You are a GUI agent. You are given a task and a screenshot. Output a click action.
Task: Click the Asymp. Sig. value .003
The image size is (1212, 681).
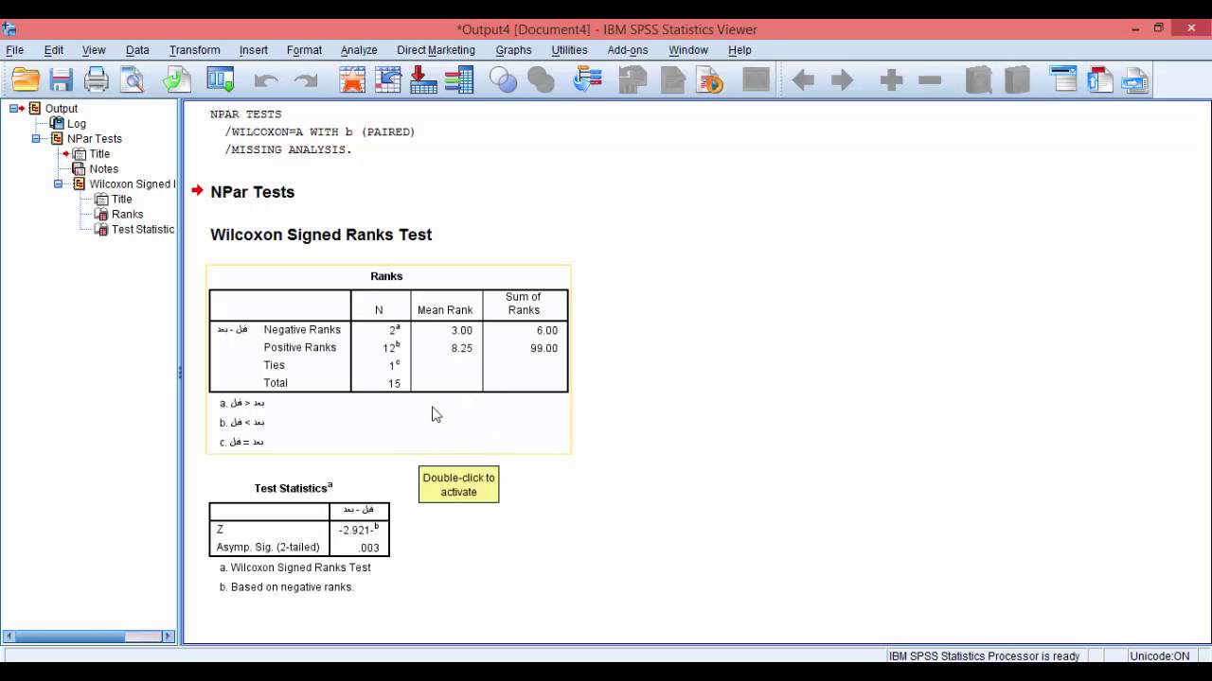click(x=368, y=548)
